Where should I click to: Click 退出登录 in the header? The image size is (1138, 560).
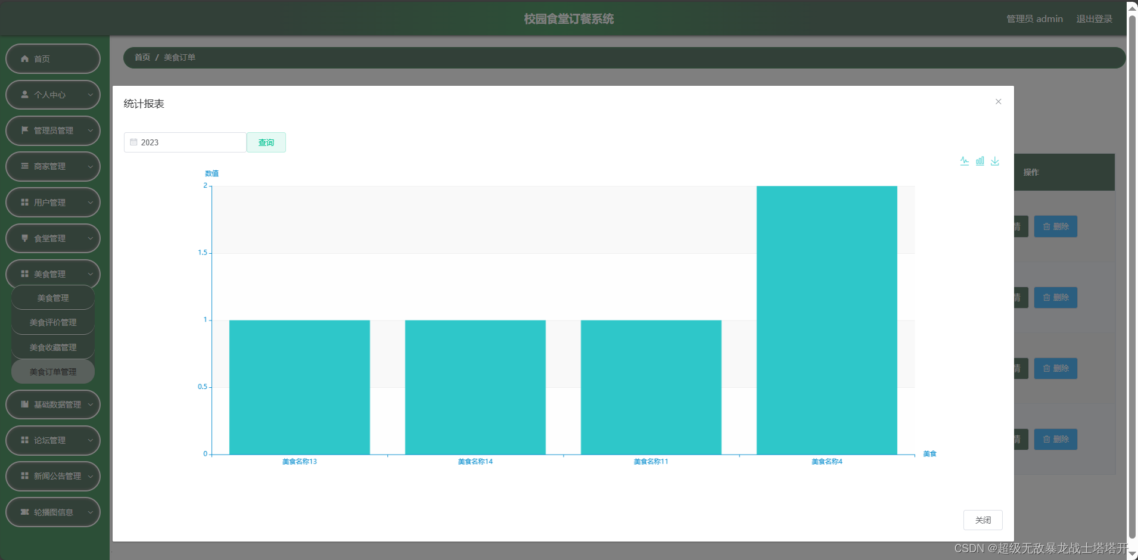pyautogui.click(x=1094, y=19)
